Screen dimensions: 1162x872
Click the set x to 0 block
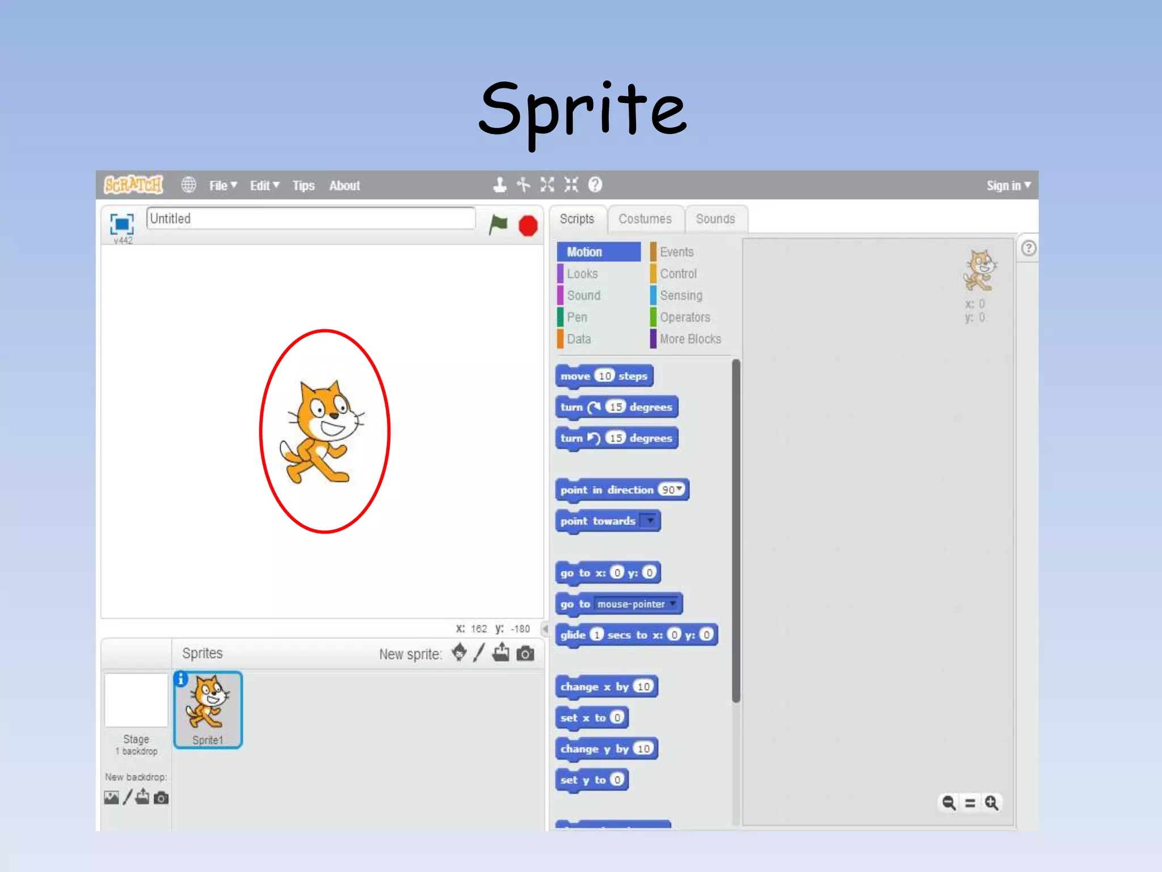592,718
